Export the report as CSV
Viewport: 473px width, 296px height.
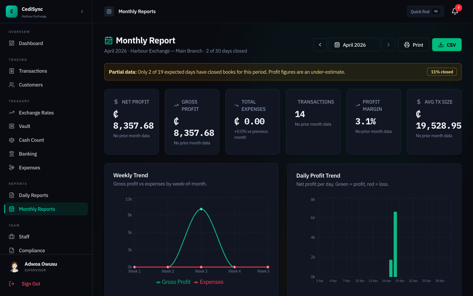(x=447, y=44)
